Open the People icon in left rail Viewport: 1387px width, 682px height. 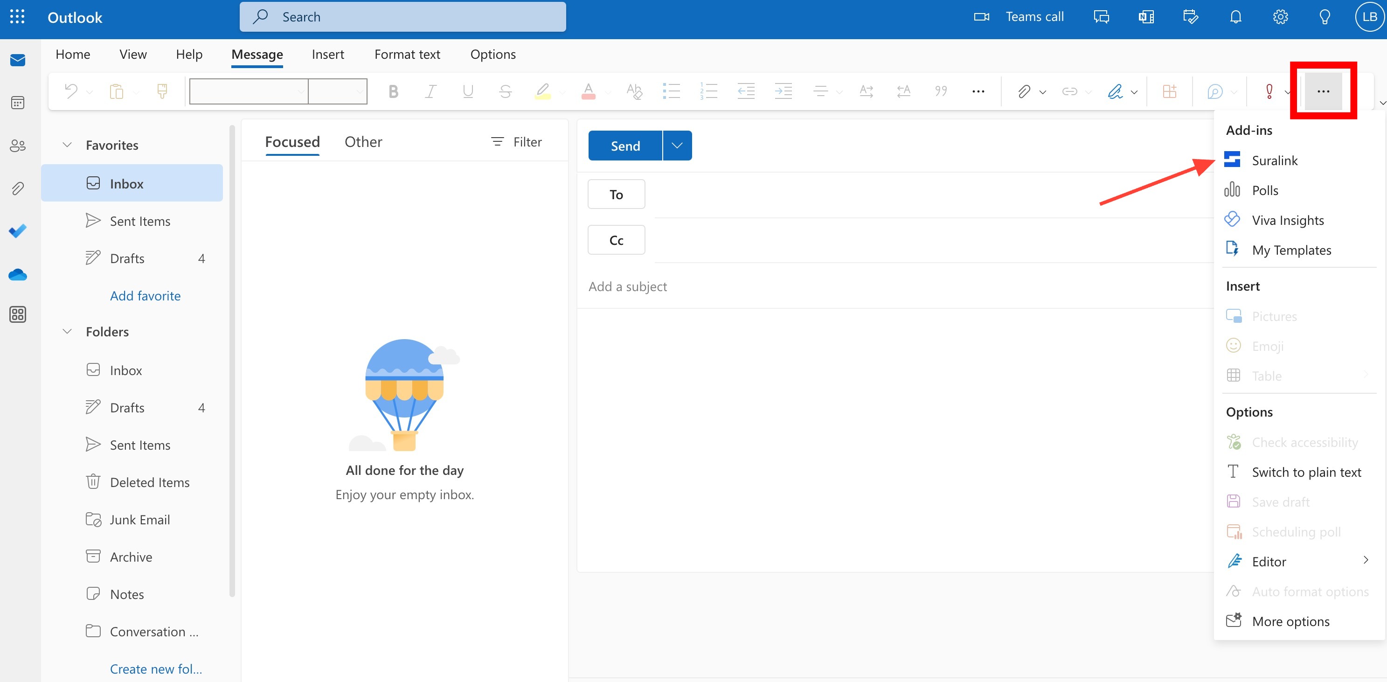(18, 146)
